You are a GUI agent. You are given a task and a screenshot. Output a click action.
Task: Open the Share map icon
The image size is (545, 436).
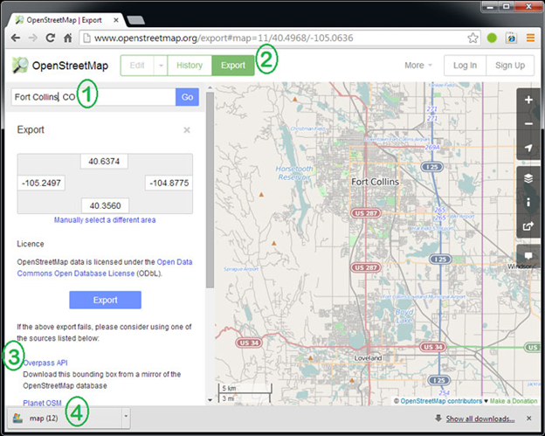528,226
